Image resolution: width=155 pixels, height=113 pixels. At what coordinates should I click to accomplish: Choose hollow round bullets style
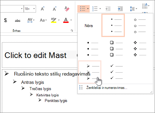point(140,26)
